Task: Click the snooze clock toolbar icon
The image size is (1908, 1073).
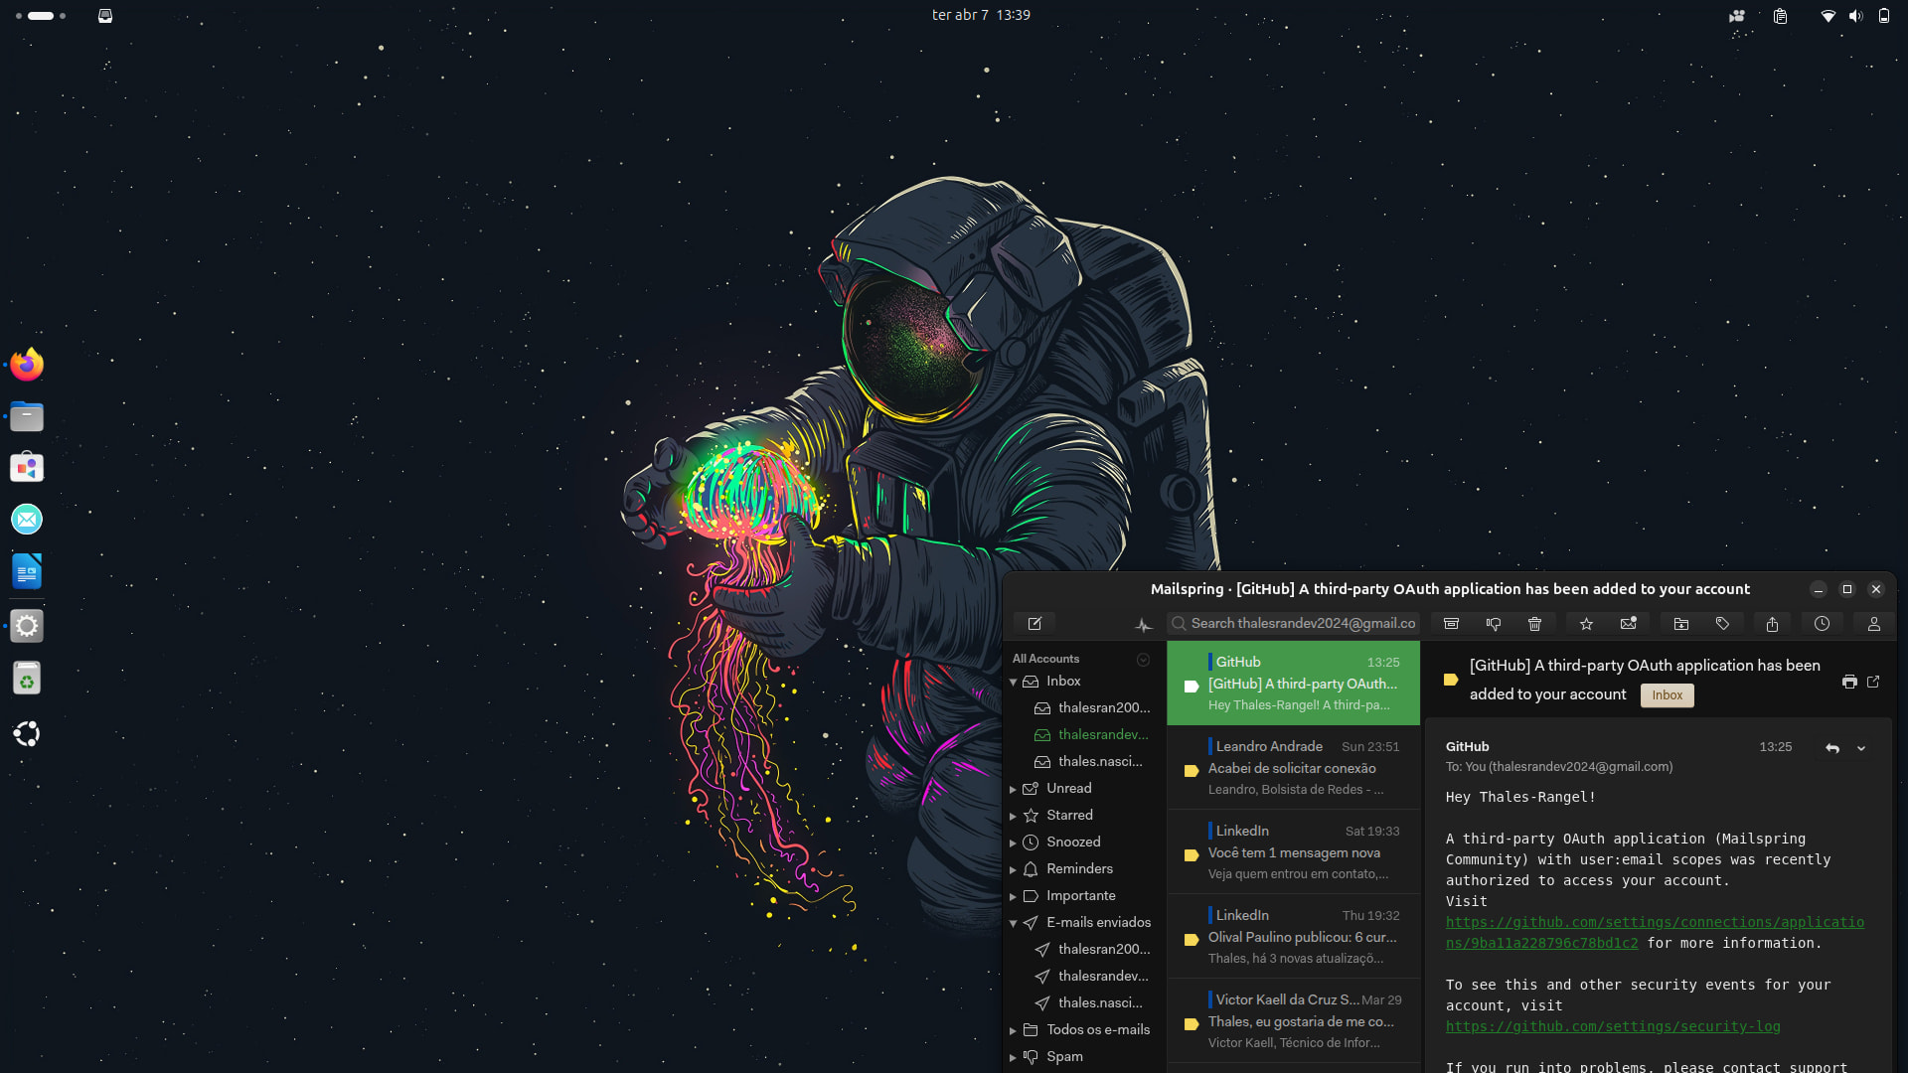Action: (x=1822, y=624)
